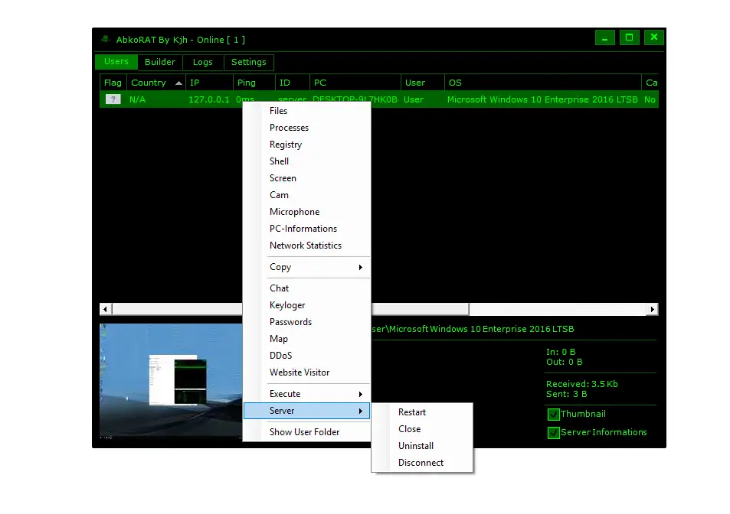Open the Settings tab
Screen dimensions: 730x514
tap(248, 62)
